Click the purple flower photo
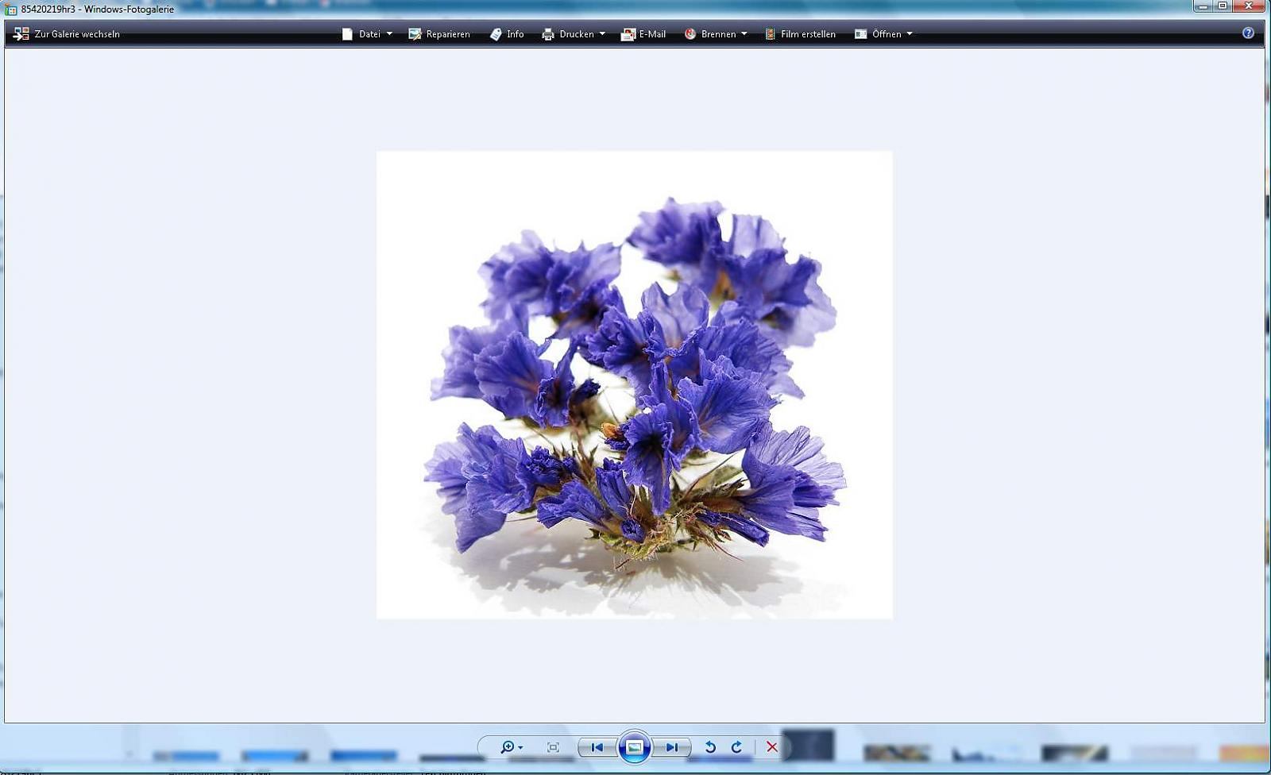The image size is (1271, 775). (634, 385)
